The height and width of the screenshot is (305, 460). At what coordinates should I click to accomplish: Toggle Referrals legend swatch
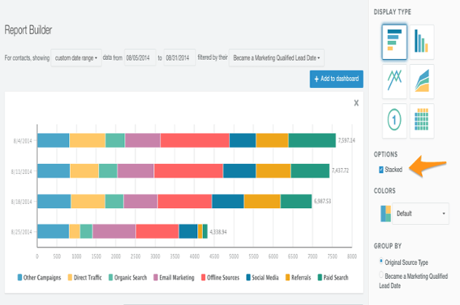287,277
